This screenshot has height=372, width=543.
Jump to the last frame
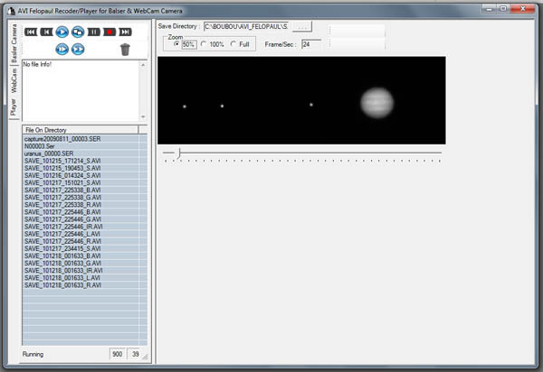click(x=126, y=33)
